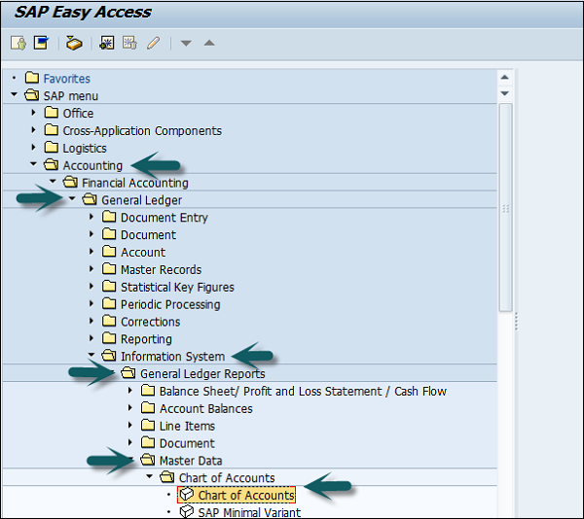Select the Statistical Key Figures label
This screenshot has height=519, width=584.
point(177,287)
